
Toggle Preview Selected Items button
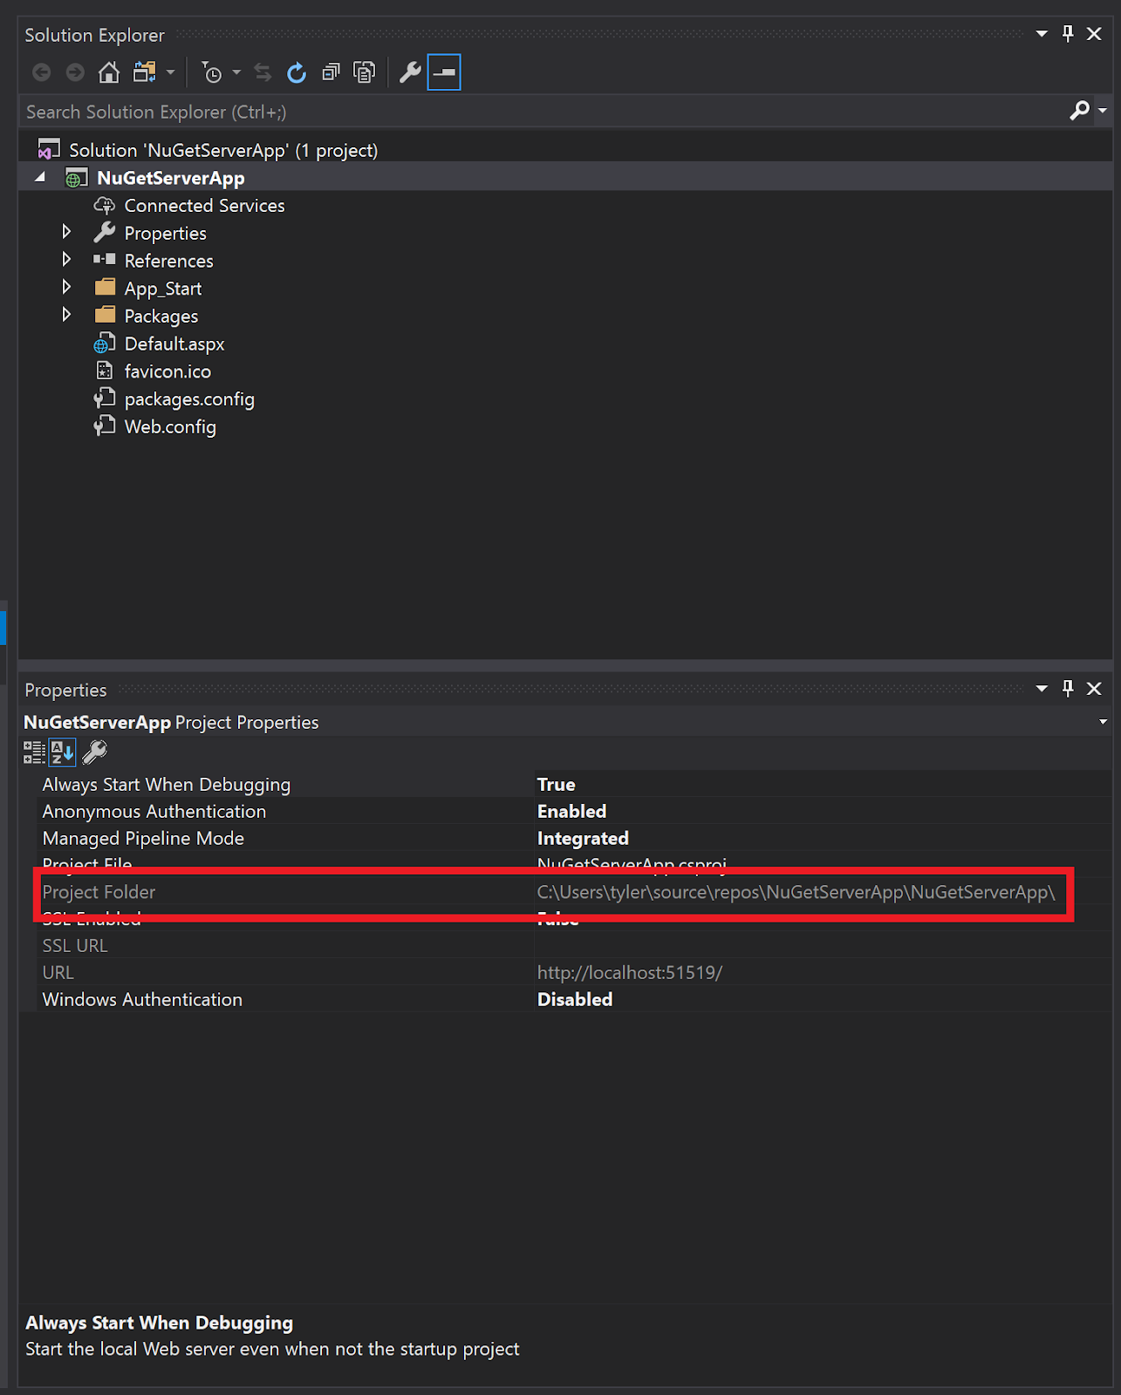click(x=444, y=72)
